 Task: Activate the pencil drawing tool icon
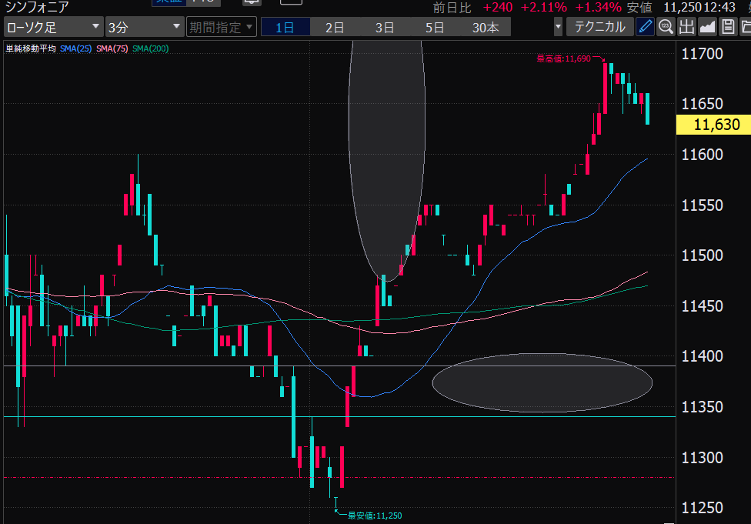(x=646, y=27)
